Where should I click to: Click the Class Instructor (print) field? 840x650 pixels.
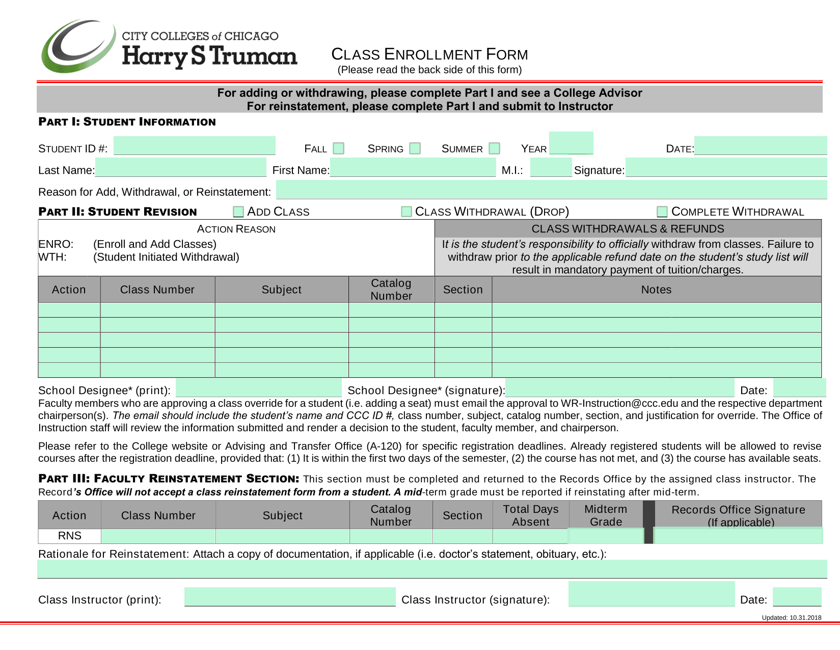[290, 596]
